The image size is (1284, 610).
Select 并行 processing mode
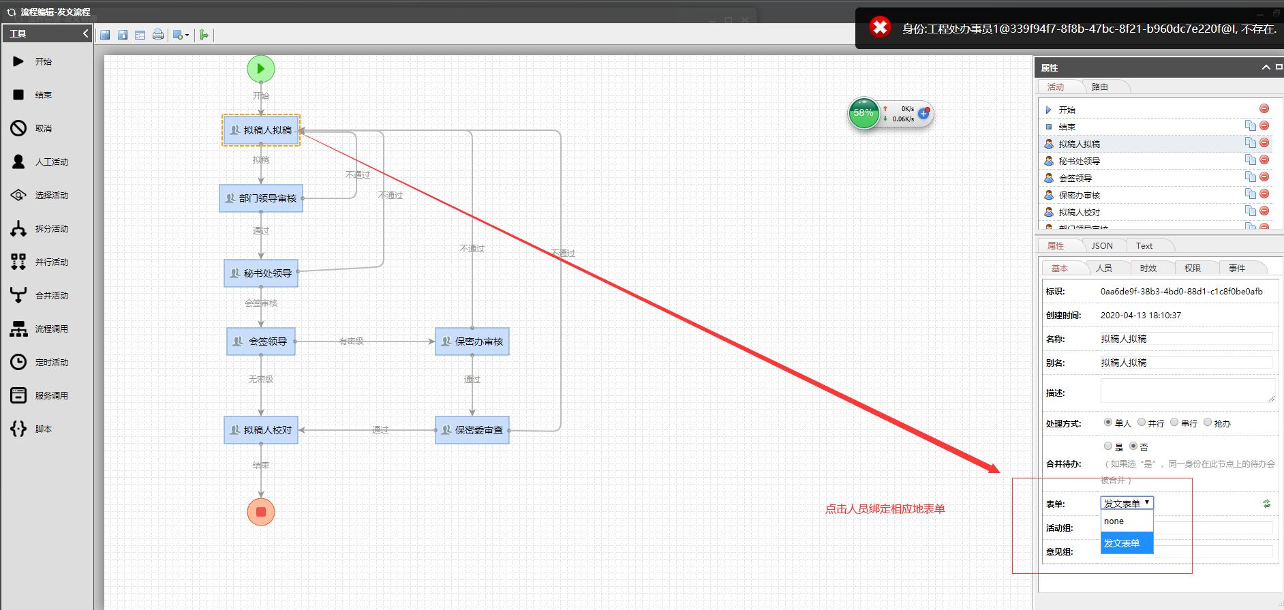(1141, 423)
